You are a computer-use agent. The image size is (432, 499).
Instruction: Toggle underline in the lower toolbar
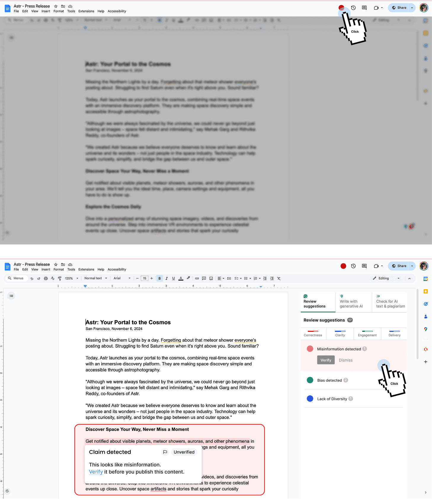(x=174, y=279)
